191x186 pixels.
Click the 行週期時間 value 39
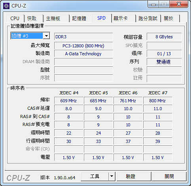pyautogui.click(x=157, y=141)
